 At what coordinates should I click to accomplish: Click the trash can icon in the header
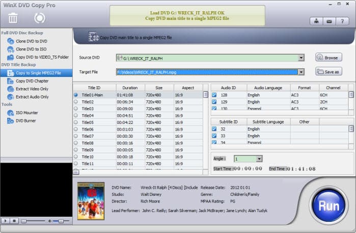[x=13, y=18]
